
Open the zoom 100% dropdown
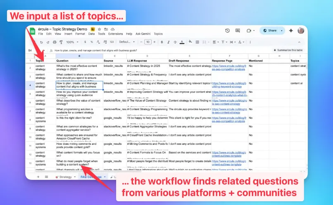click(71, 42)
